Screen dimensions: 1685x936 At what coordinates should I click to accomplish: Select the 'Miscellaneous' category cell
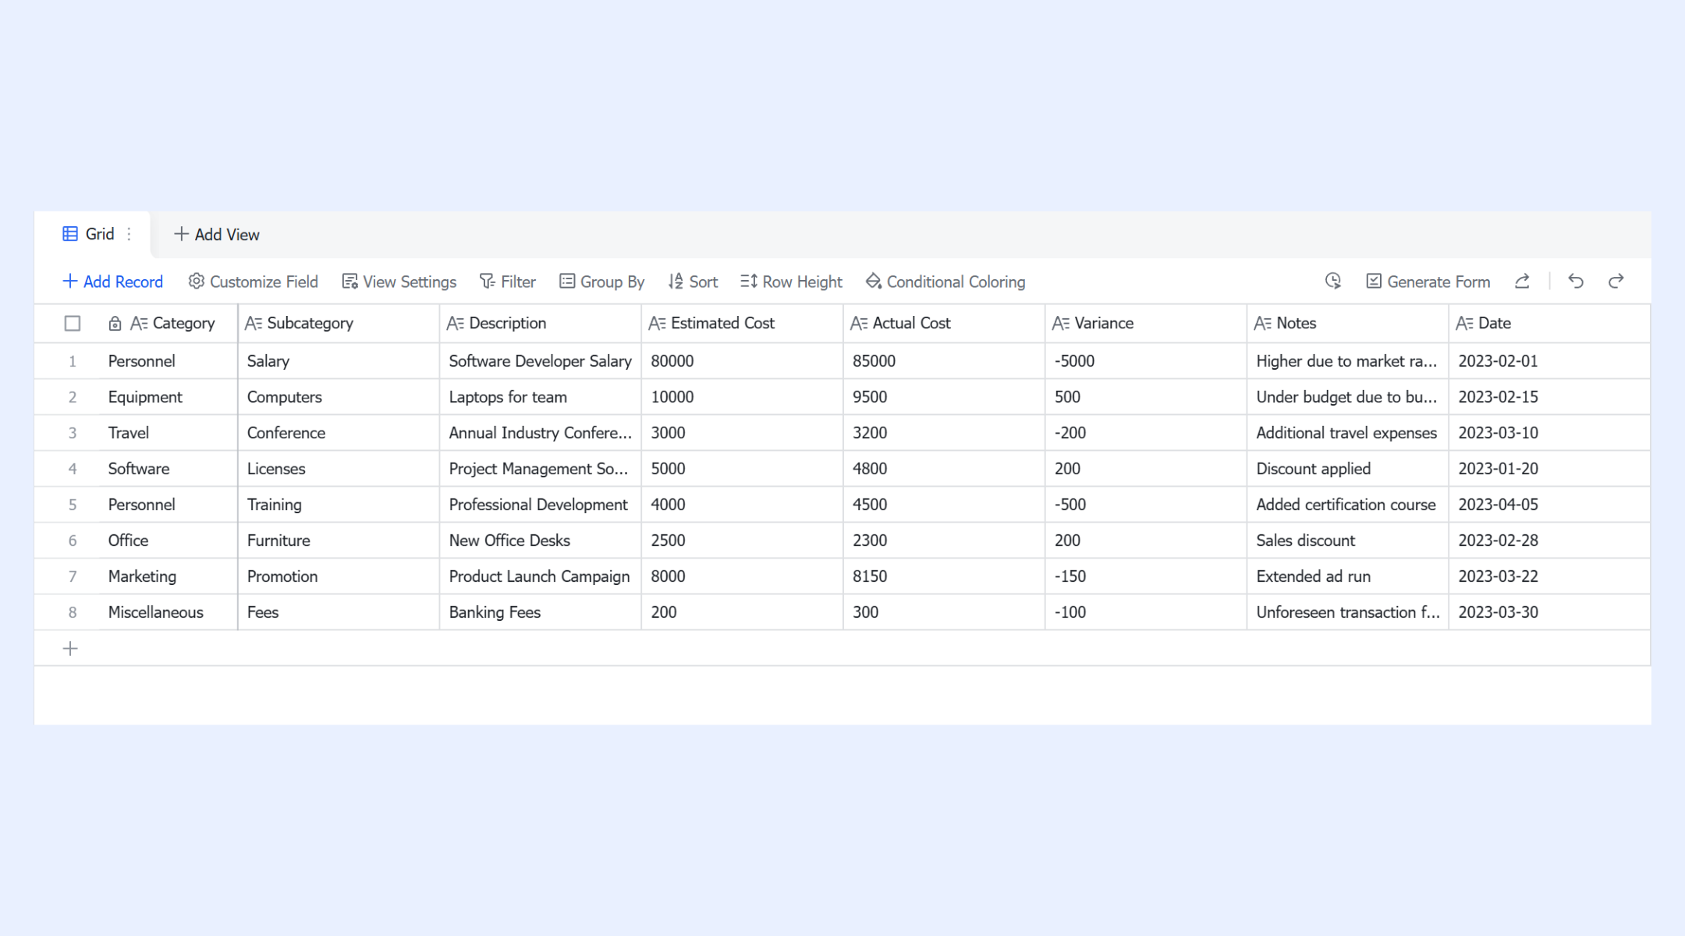click(168, 612)
